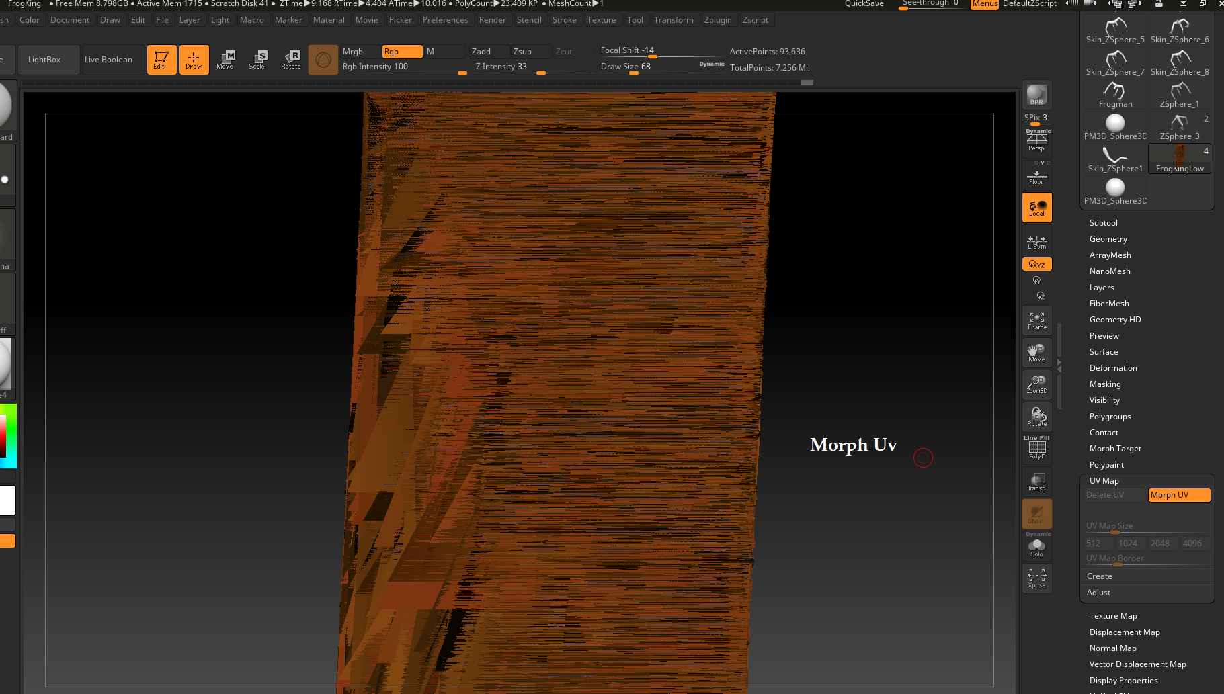Click the Move canvas hand icon
1224x694 pixels.
[x=1036, y=353]
